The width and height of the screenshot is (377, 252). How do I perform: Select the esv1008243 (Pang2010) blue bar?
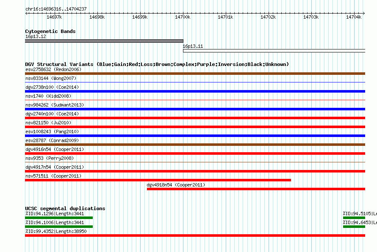click(195, 136)
